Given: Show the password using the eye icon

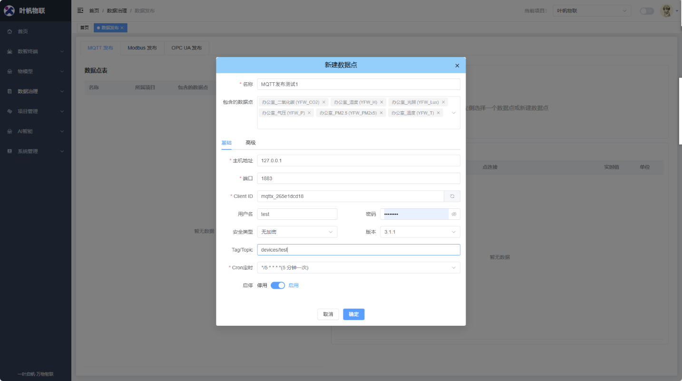Looking at the screenshot, I should click(x=453, y=214).
